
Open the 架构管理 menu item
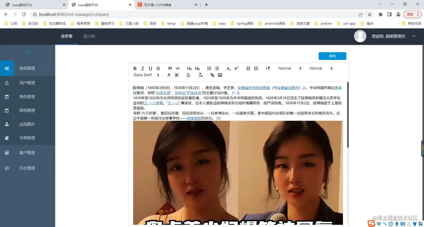click(x=27, y=110)
